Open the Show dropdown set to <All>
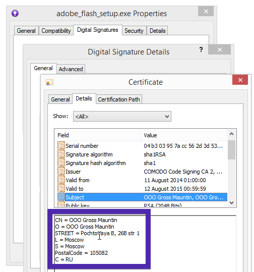 pos(122,117)
